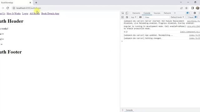Select the webpack-dev-server 'Server started' message
The image size is (200, 112).
pos(159,22)
